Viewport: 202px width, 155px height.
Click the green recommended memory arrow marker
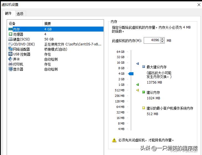tap(138, 84)
